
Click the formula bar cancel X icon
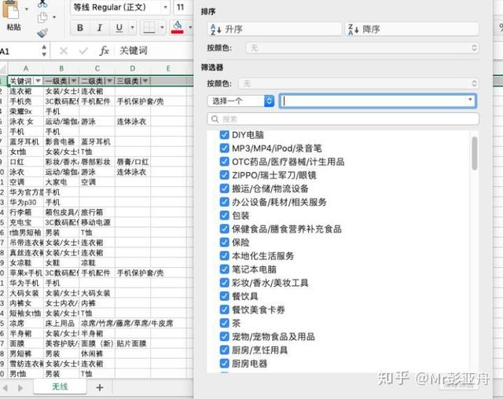(x=64, y=50)
